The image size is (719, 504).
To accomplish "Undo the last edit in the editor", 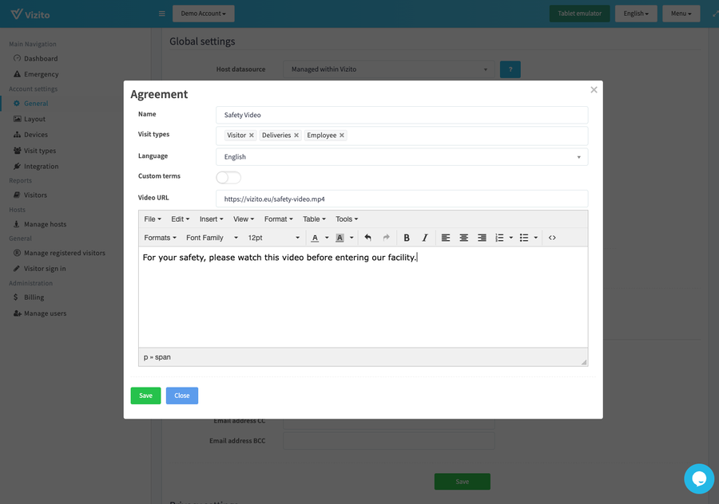I will (x=367, y=237).
